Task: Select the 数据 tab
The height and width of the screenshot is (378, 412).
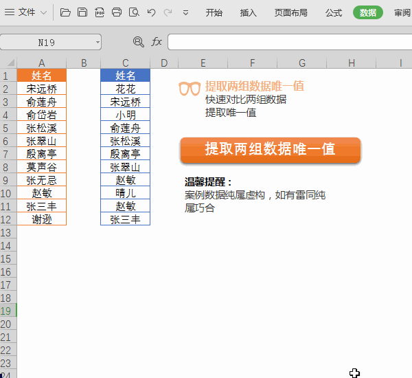Action: (x=368, y=12)
